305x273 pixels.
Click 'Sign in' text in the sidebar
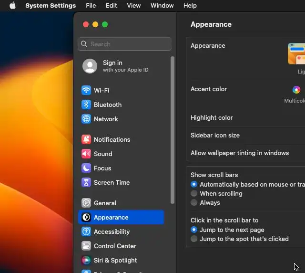(112, 63)
